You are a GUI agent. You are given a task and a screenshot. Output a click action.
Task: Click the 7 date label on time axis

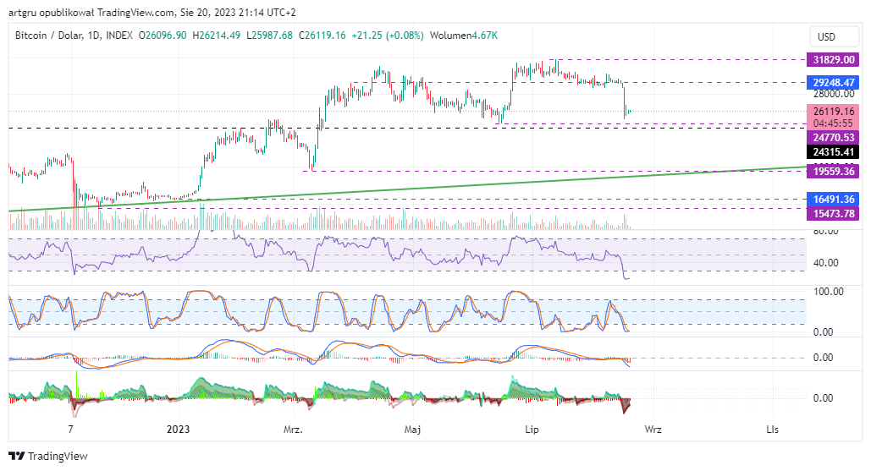click(70, 430)
